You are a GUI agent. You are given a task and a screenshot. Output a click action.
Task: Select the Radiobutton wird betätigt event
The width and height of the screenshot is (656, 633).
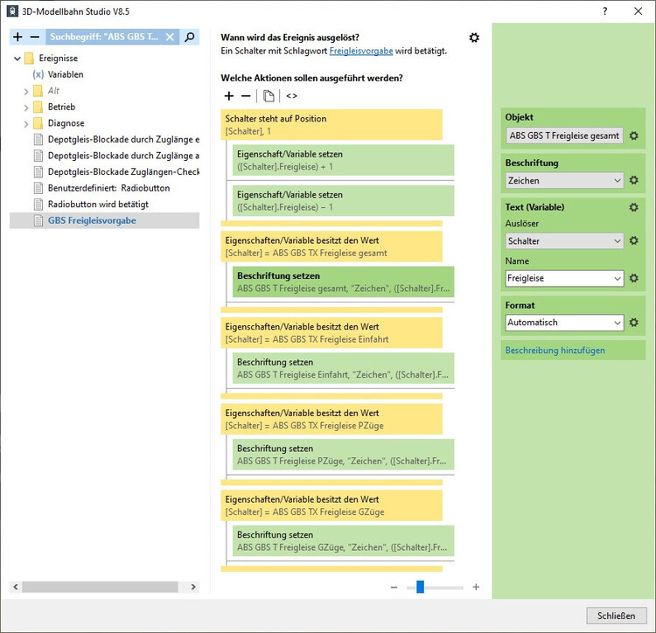click(98, 204)
